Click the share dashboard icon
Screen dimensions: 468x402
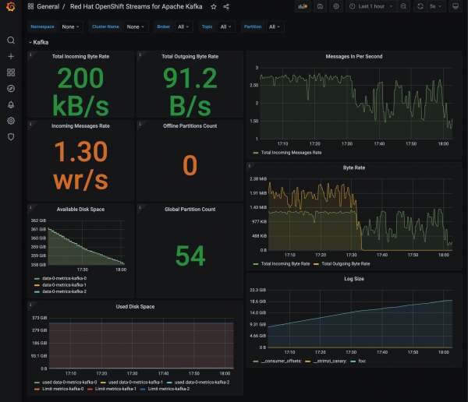(x=226, y=6)
